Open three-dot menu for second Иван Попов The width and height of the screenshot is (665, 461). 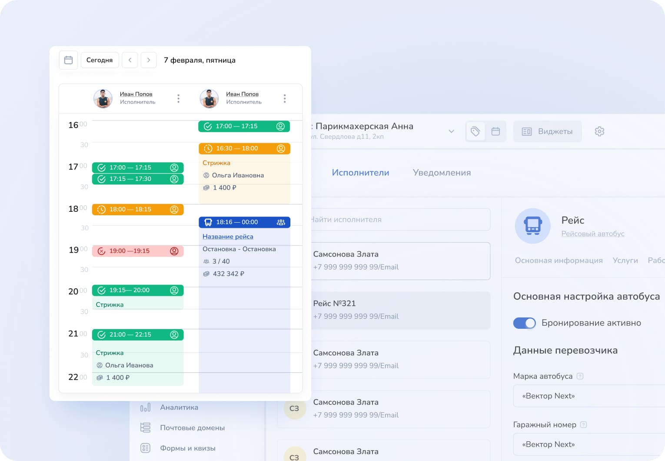tap(285, 99)
